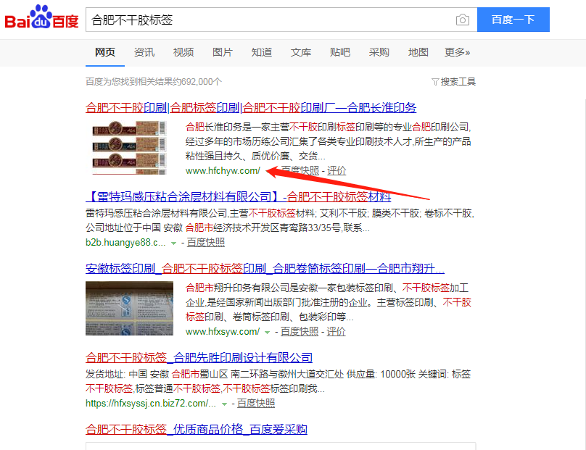Expand dropdown arrow next to www.hfxsyw.com
Image resolution: width=586 pixels, height=450 pixels.
[267, 332]
